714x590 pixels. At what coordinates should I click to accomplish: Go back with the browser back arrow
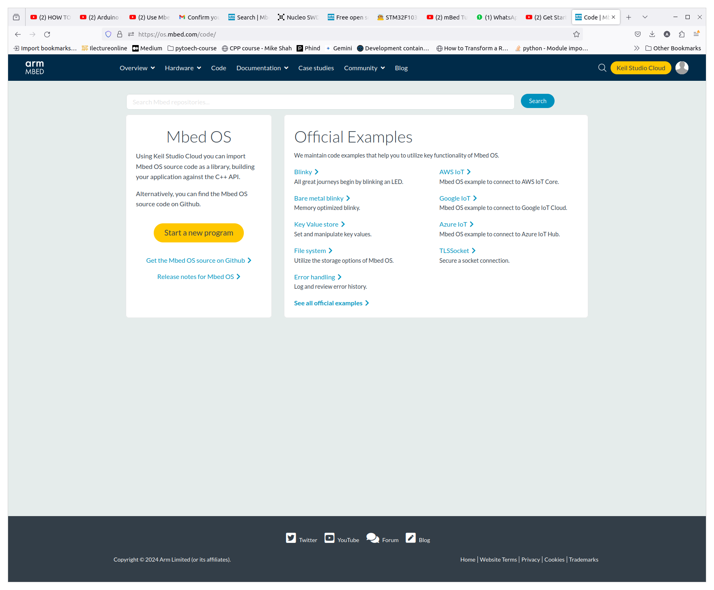18,34
